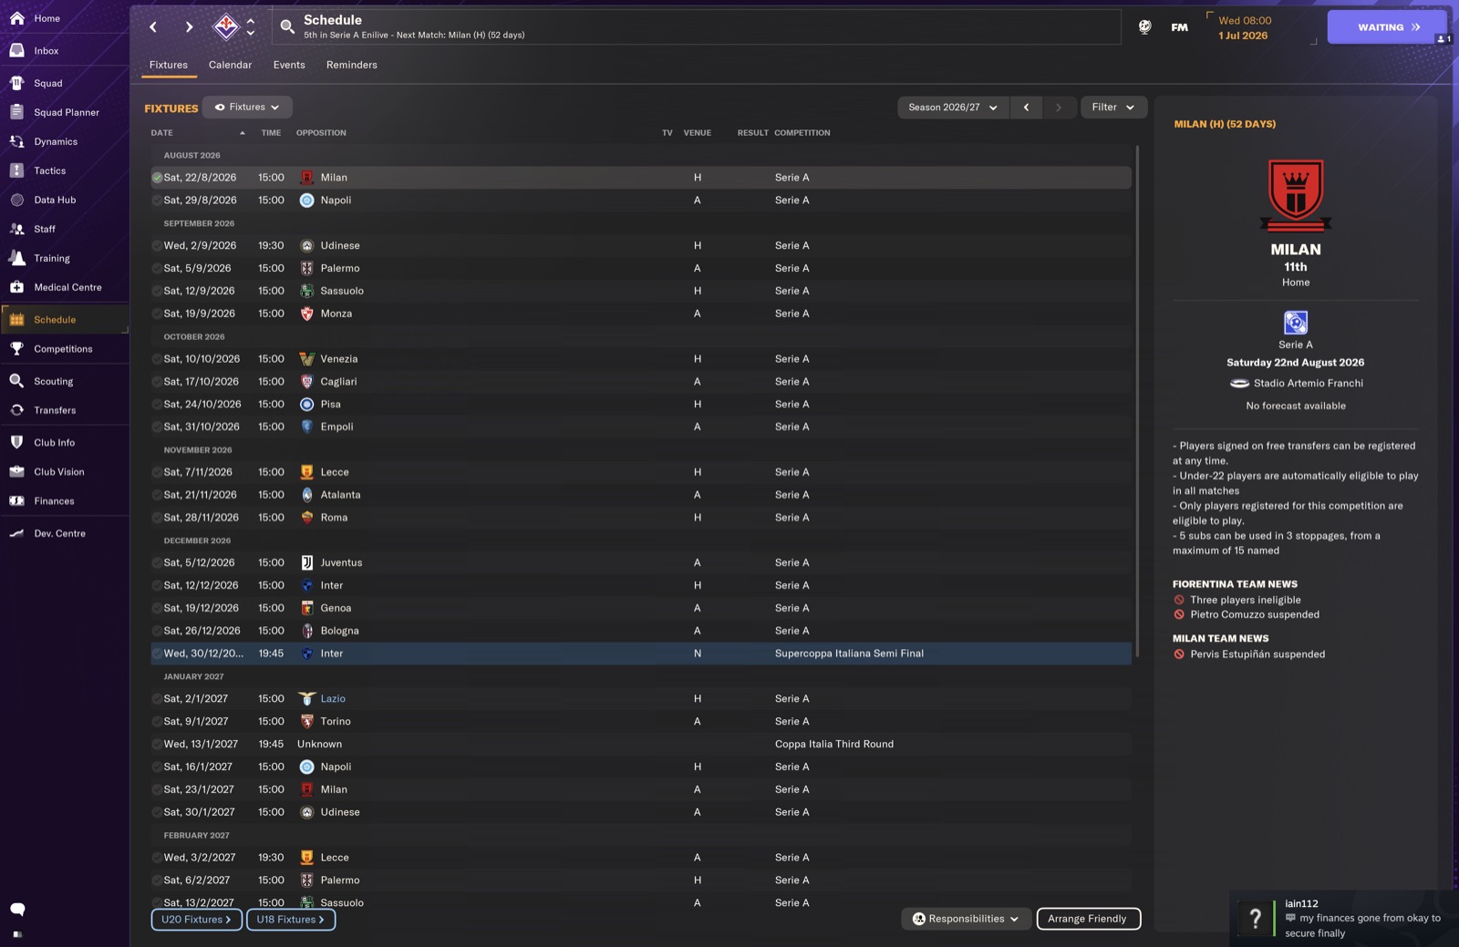Select Schedule in the sidebar

[x=64, y=320]
